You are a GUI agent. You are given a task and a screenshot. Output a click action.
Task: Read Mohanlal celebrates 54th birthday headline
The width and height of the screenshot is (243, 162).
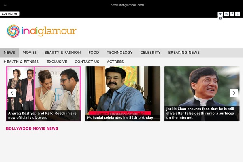coord(120,118)
